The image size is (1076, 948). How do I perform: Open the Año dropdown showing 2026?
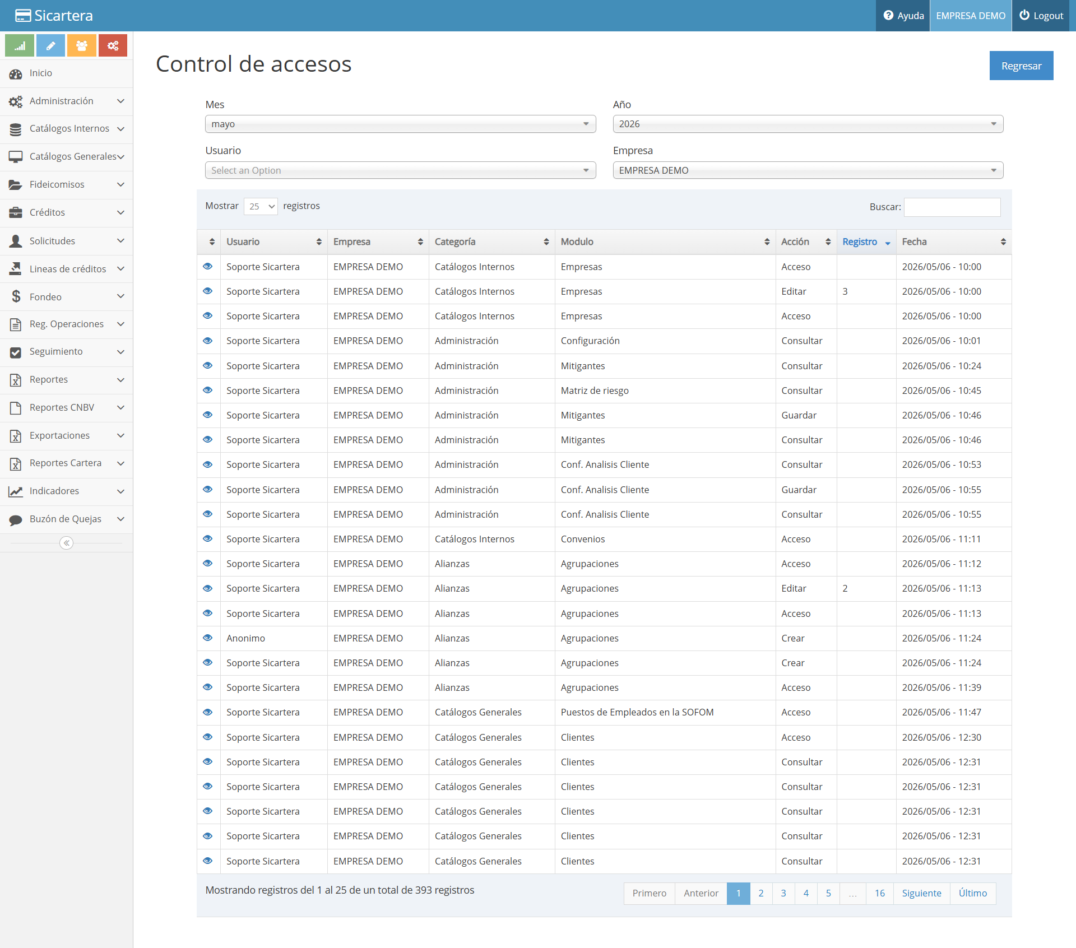click(808, 124)
